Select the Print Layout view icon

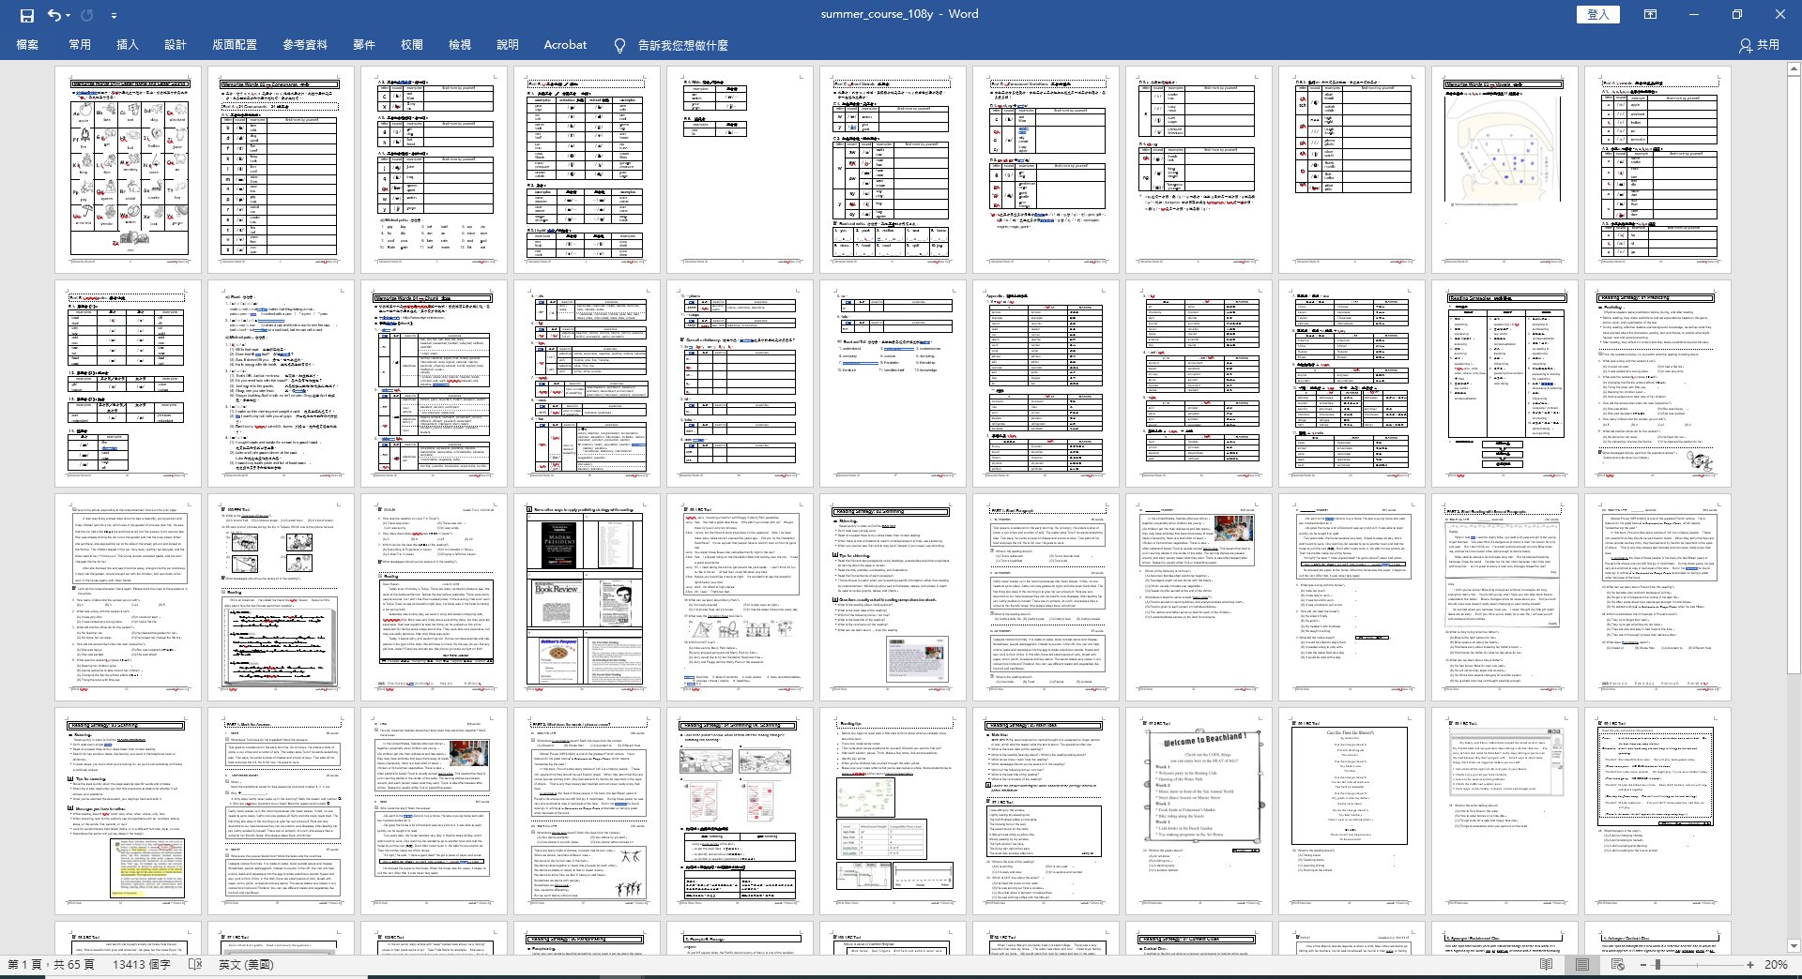coord(1582,964)
